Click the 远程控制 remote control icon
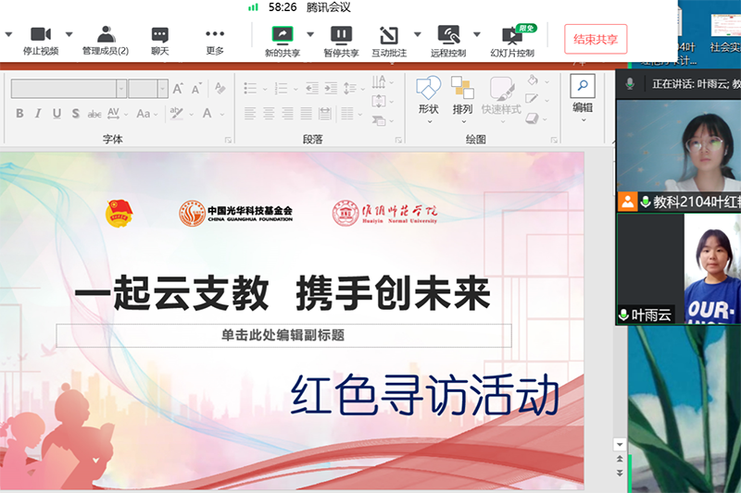 pos(449,35)
